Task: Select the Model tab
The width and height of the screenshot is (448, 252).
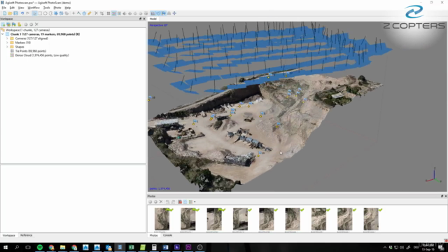Action: coord(153,19)
